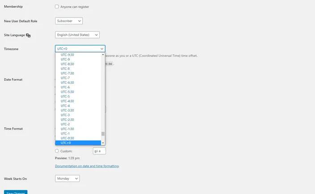The image size is (315, 194).
Task: Select UTC-5 from timezone list
Action: pos(78,96)
